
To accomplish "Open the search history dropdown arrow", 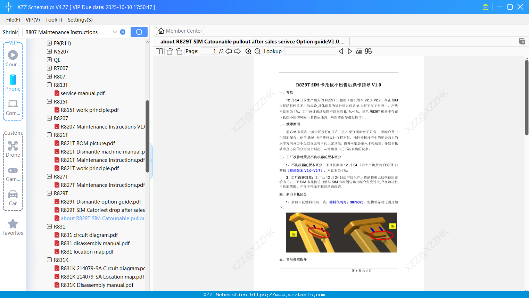I will coord(115,32).
